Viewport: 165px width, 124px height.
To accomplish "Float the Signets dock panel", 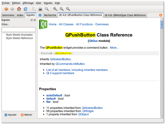I will (32, 20).
